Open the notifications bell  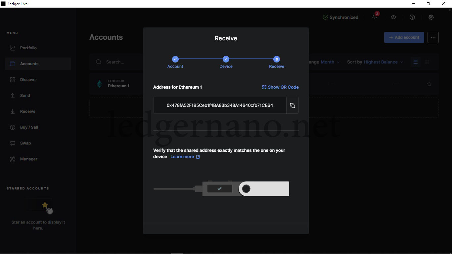[x=375, y=17]
